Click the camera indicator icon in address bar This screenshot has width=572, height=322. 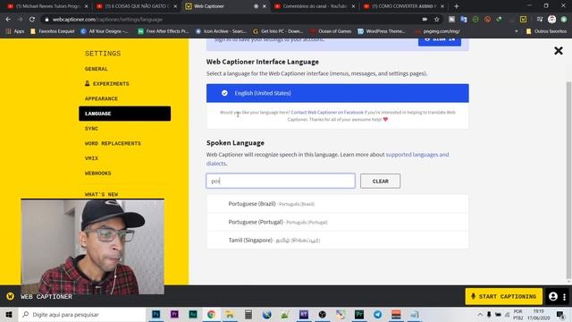(x=425, y=20)
